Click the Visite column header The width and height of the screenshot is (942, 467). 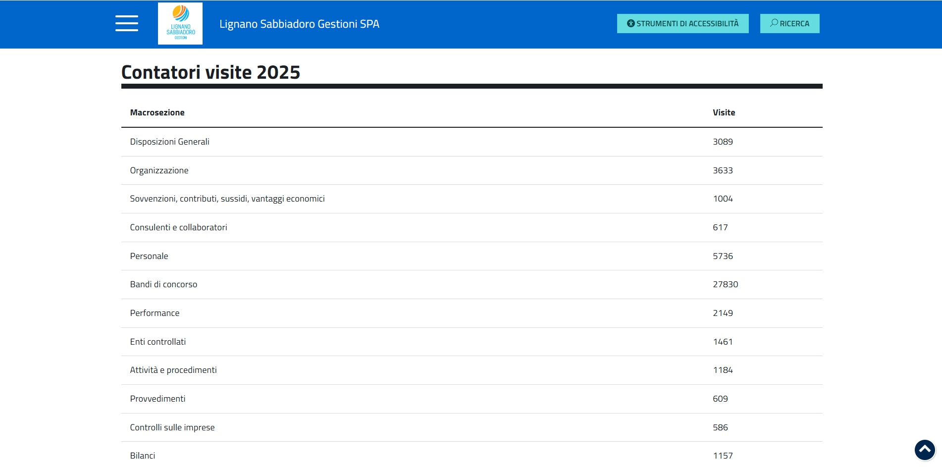(724, 113)
